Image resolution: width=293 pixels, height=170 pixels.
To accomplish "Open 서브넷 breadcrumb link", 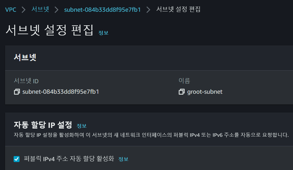I will coord(40,9).
